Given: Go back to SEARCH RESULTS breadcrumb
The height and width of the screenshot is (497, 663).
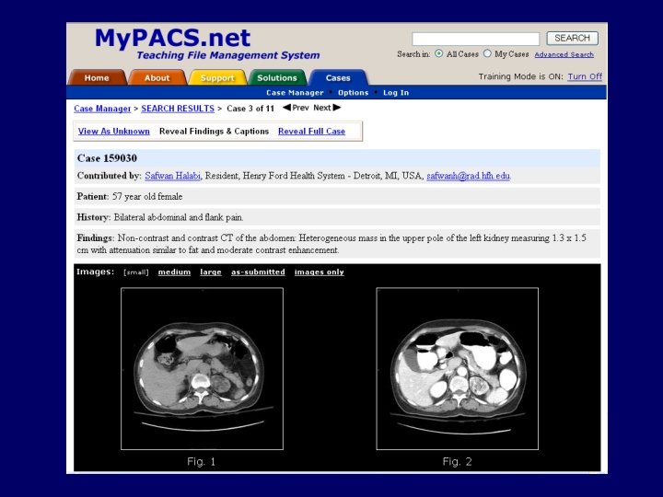Looking at the screenshot, I should coord(178,109).
